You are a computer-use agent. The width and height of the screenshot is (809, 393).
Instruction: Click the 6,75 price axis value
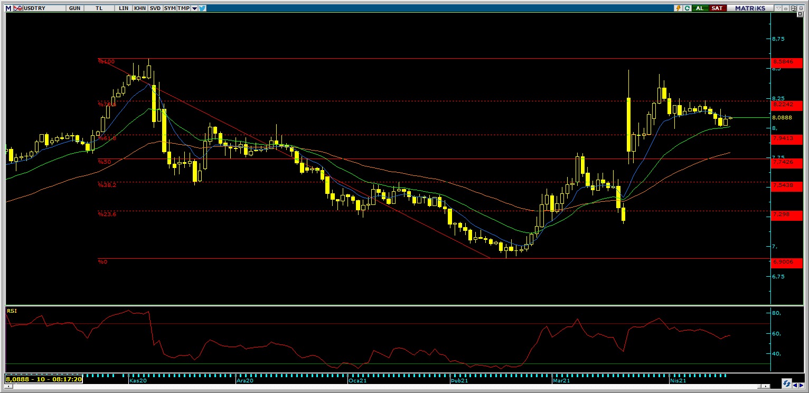778,276
